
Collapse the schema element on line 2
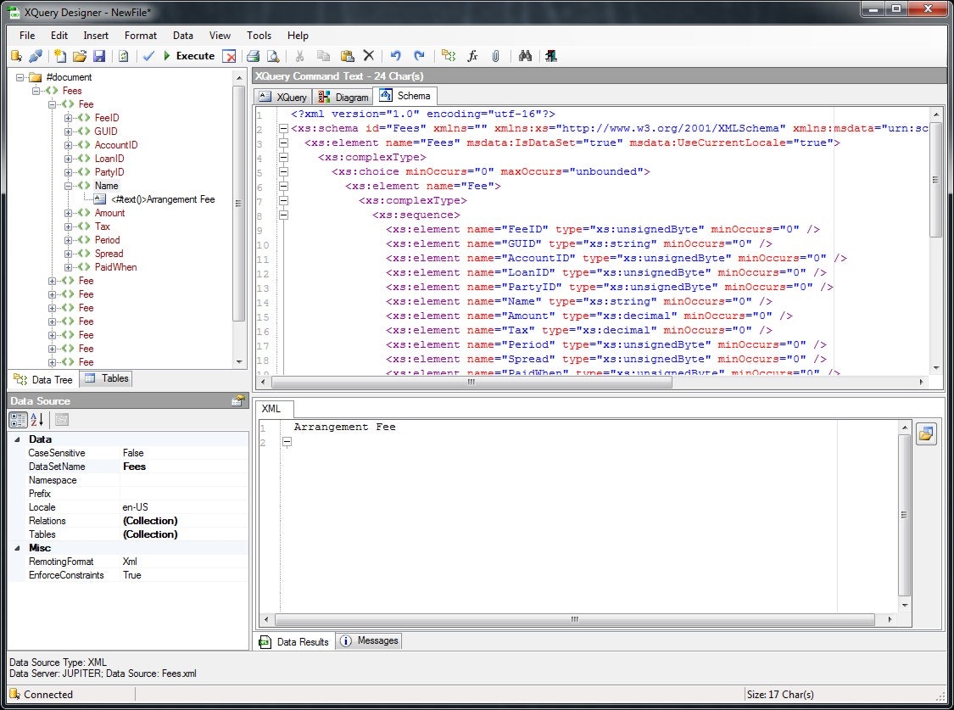283,129
